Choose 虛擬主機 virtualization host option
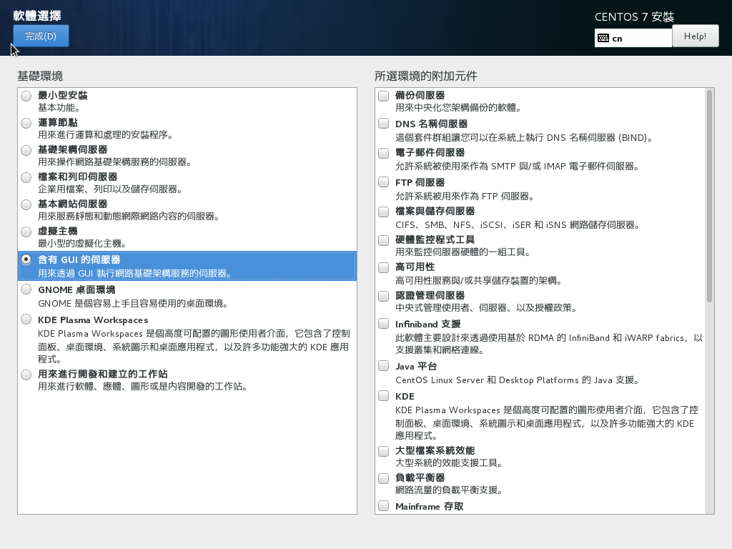The height and width of the screenshot is (549, 732). 26,232
